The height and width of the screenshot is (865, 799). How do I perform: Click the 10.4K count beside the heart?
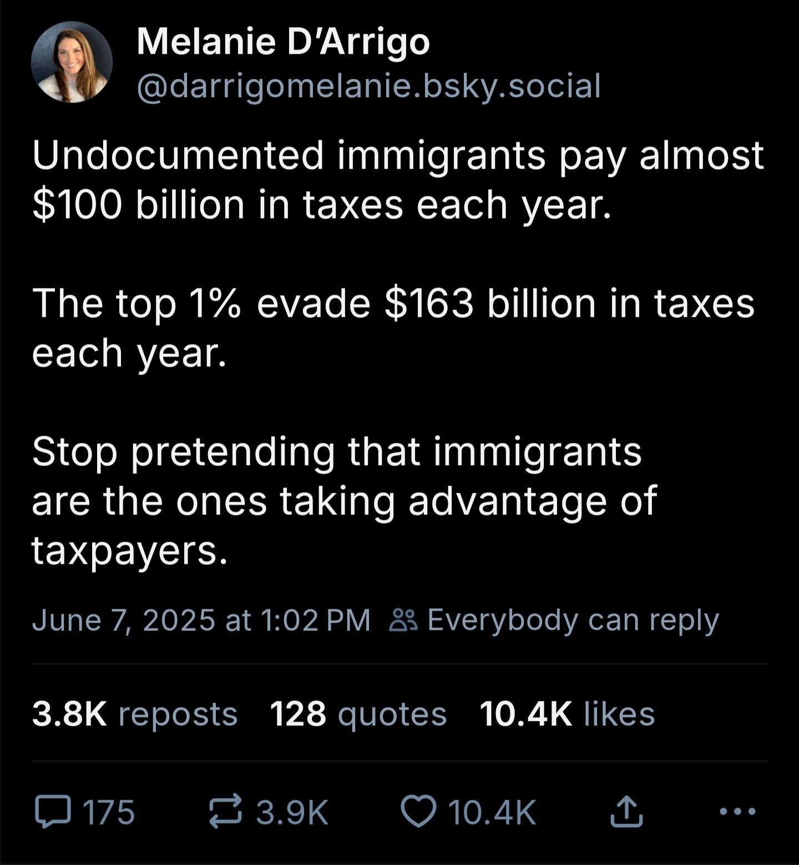(x=492, y=813)
